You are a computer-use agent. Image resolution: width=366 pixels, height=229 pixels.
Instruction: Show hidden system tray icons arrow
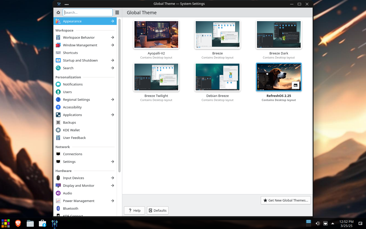333,223
